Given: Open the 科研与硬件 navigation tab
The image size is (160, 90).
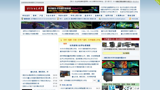Looking at the screenshot, I should click(63, 15).
